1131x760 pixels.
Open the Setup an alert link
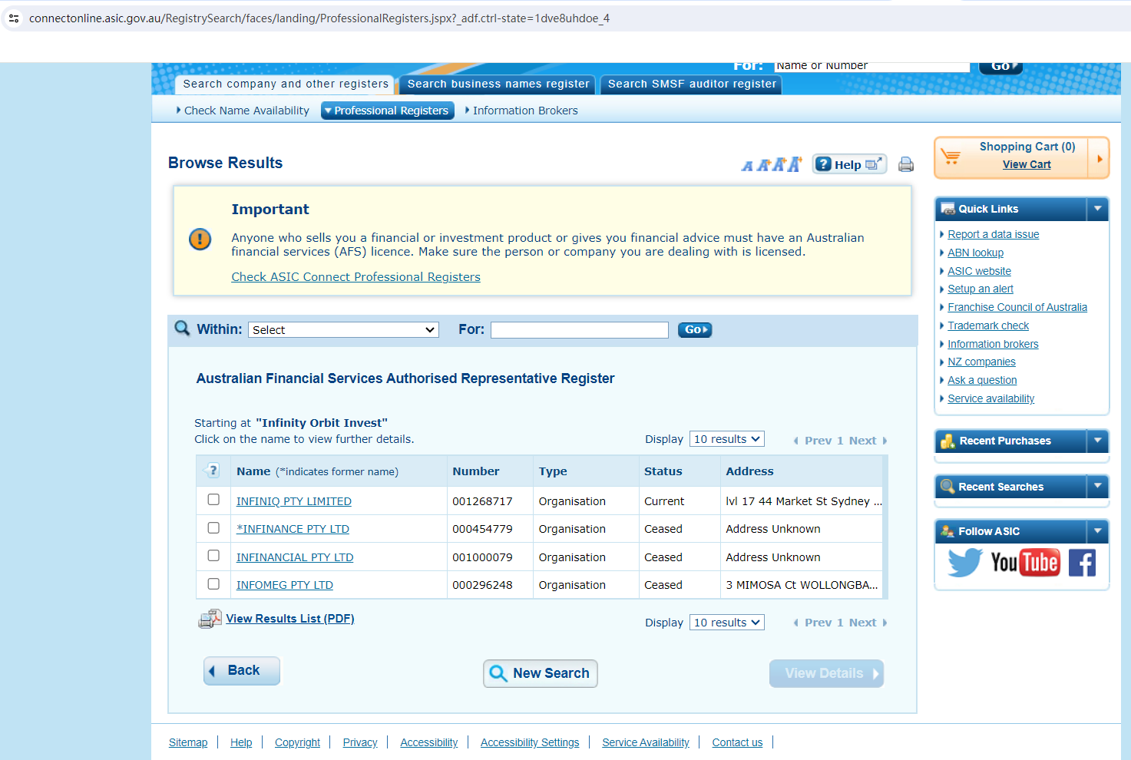[981, 289]
